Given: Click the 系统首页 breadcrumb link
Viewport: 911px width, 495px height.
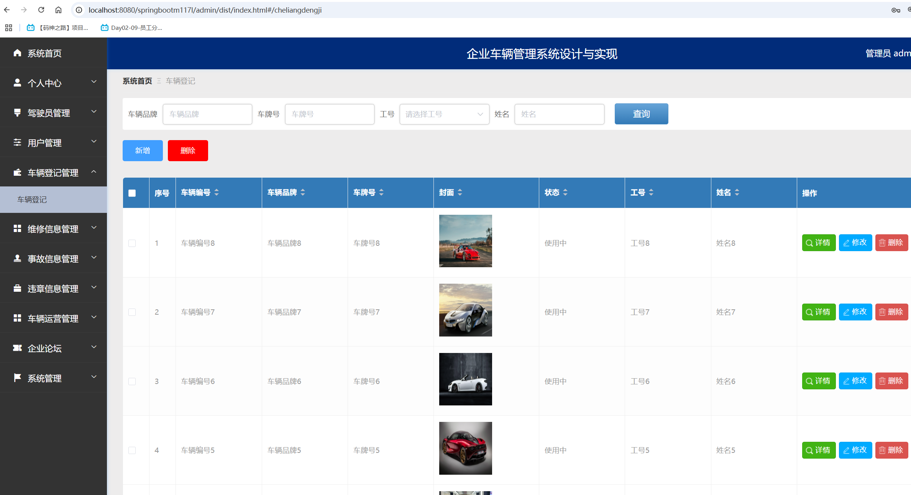Looking at the screenshot, I should click(x=137, y=81).
